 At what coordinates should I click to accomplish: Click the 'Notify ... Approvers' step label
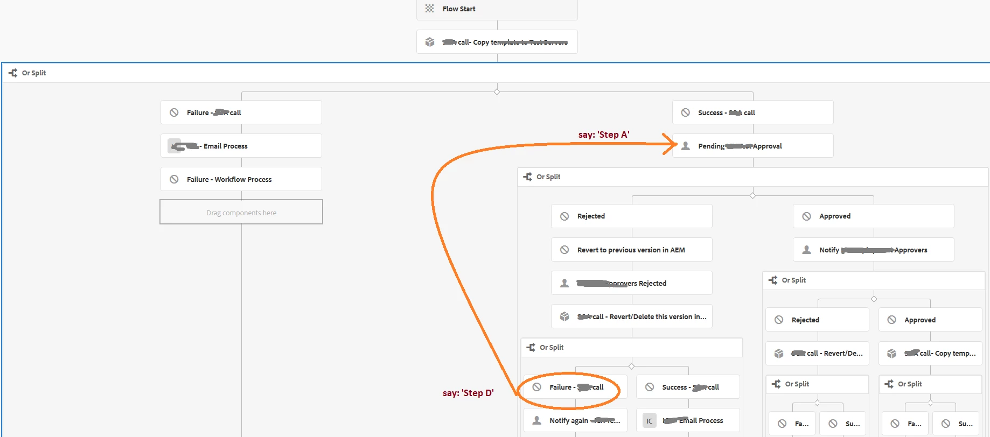[873, 250]
